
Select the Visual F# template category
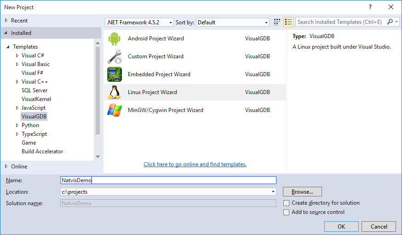pos(33,73)
